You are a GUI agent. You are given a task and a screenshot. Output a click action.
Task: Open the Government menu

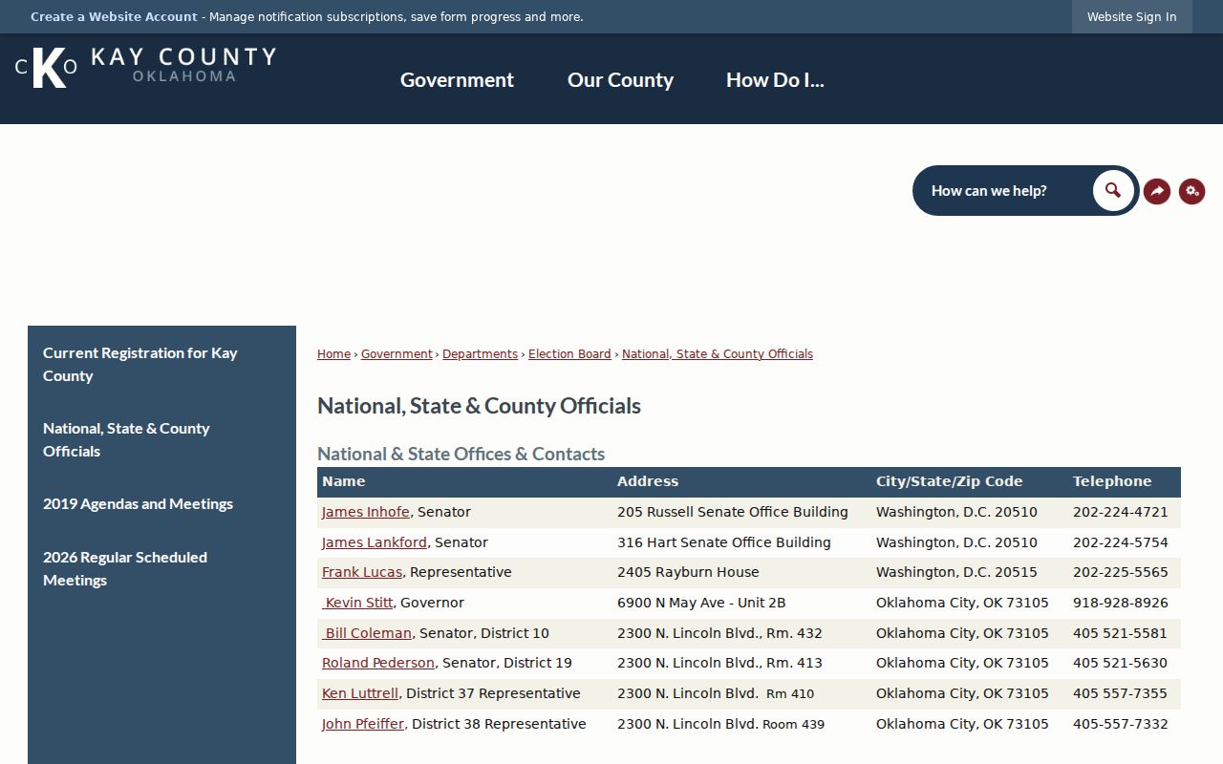coord(457,80)
